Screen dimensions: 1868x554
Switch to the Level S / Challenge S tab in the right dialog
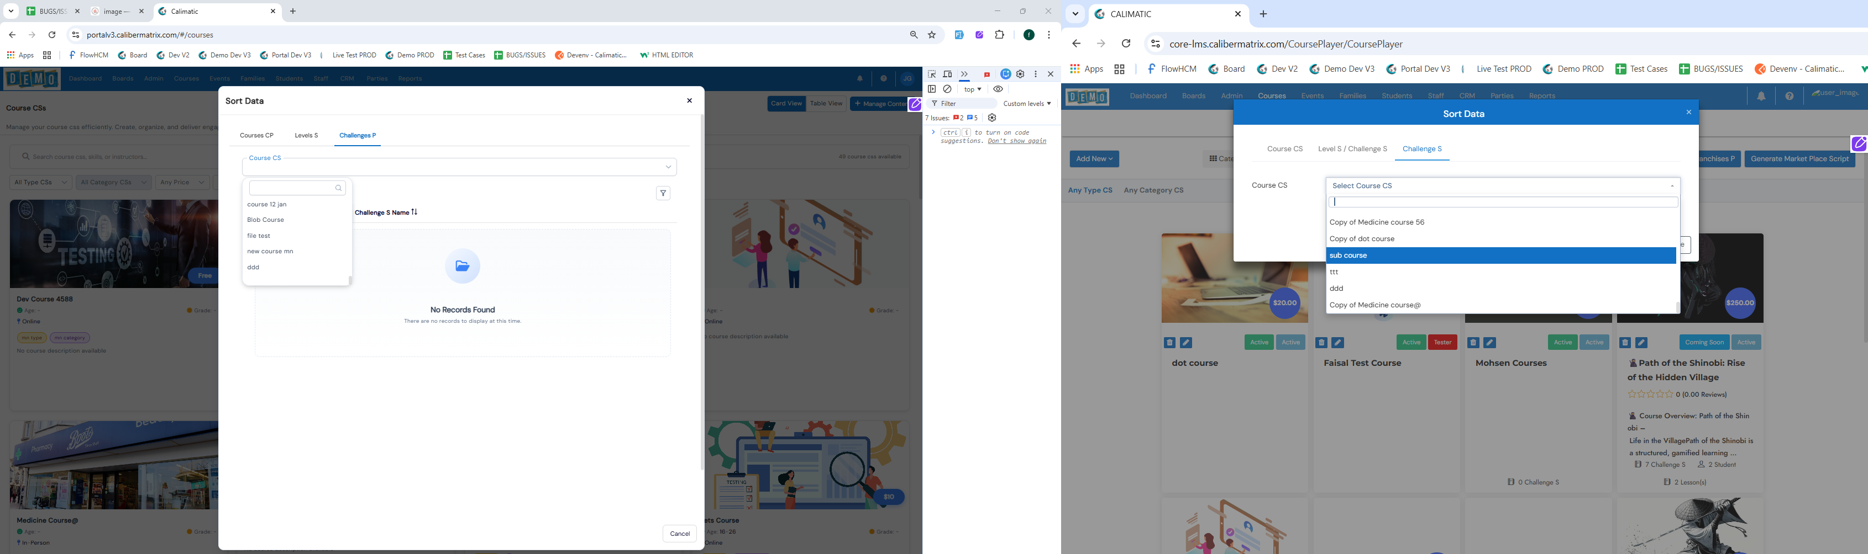[x=1352, y=149]
